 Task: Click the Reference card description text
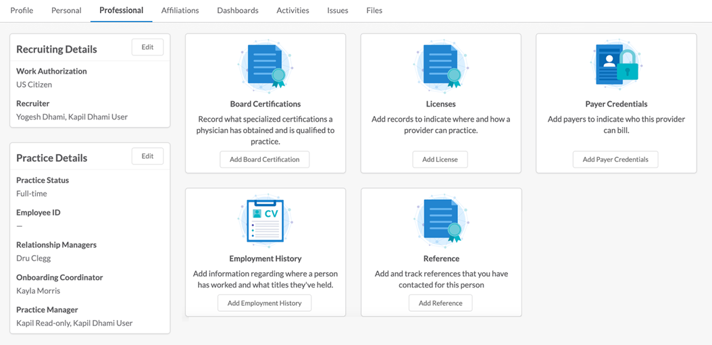(441, 280)
